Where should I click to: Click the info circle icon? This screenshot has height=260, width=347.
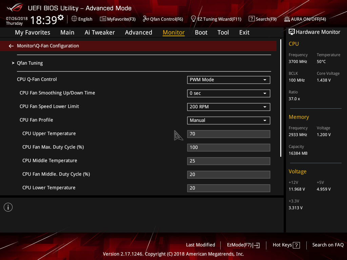tap(8, 207)
